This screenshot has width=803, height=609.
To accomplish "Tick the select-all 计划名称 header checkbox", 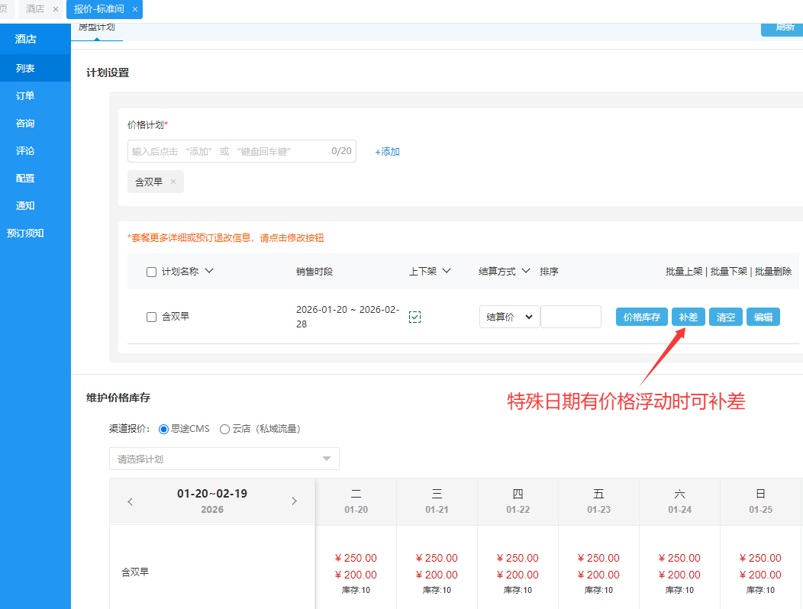I will tap(151, 272).
